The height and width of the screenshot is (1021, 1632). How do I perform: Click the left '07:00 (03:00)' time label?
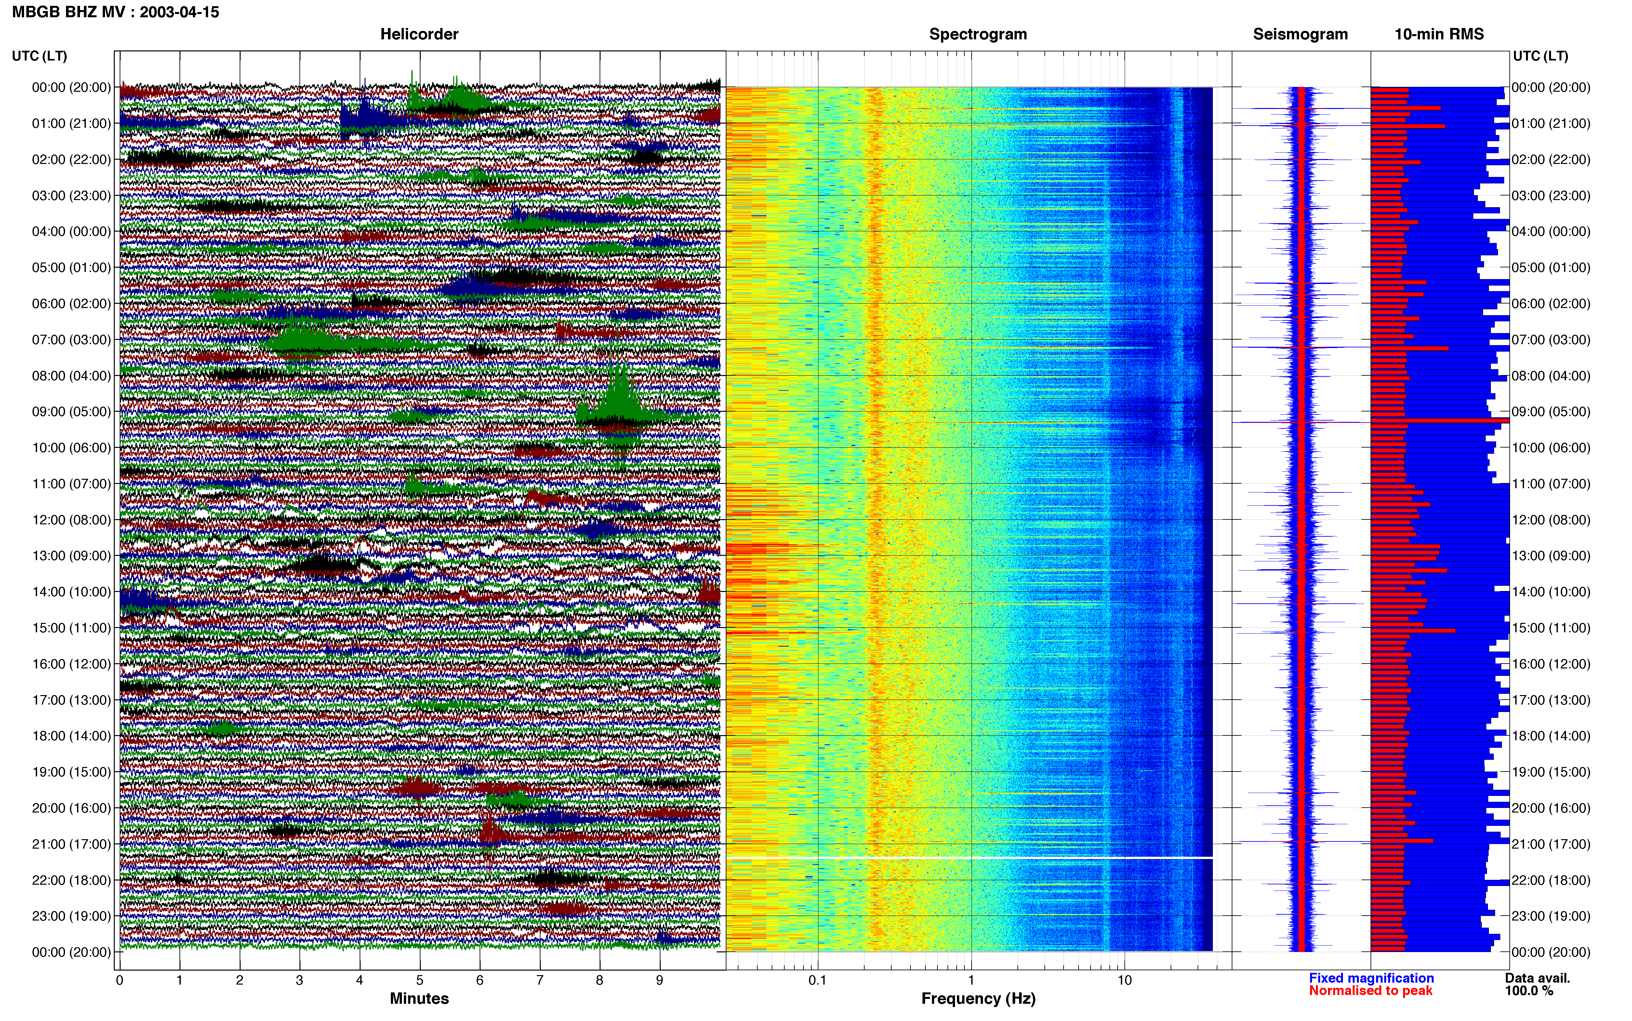pos(72,340)
